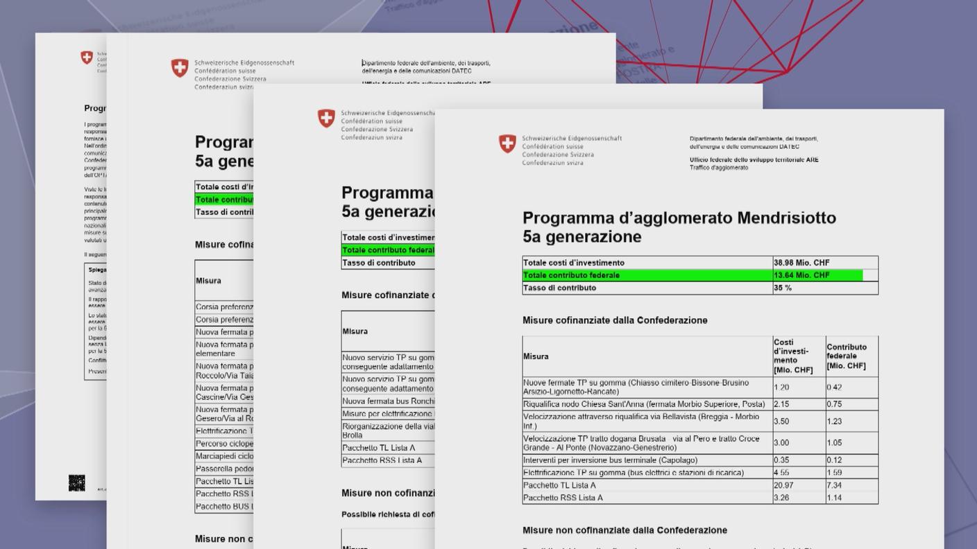Select 'Tasso di contributo' in the Mendrisiotto table
The height and width of the screenshot is (549, 977).
[x=559, y=288]
